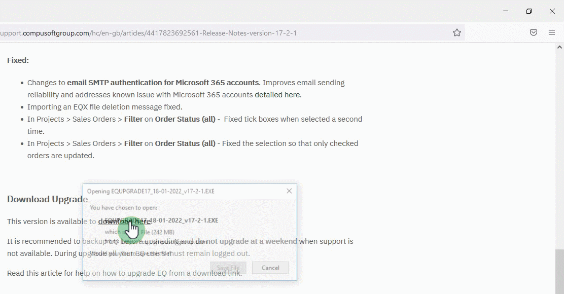Click the 'Fixed:' heading

[x=18, y=60]
